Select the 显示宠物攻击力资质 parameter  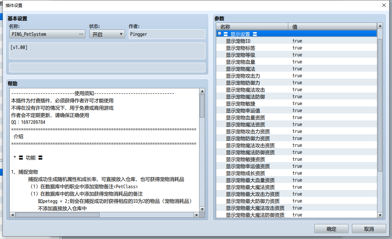pyautogui.click(x=297, y=132)
